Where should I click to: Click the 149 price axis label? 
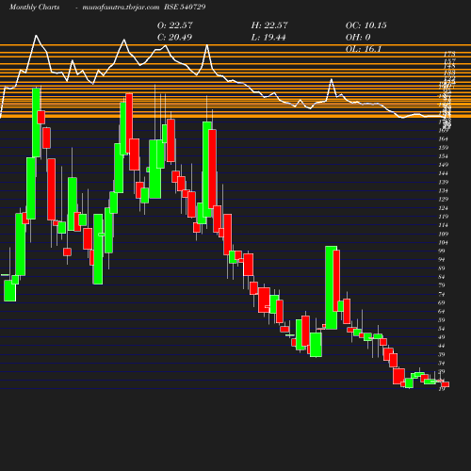click(443, 165)
